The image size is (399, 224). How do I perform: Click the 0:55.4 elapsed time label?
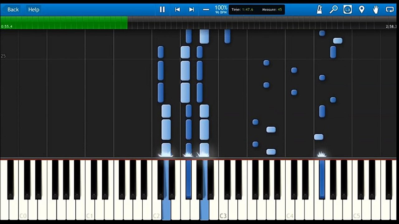[7, 27]
